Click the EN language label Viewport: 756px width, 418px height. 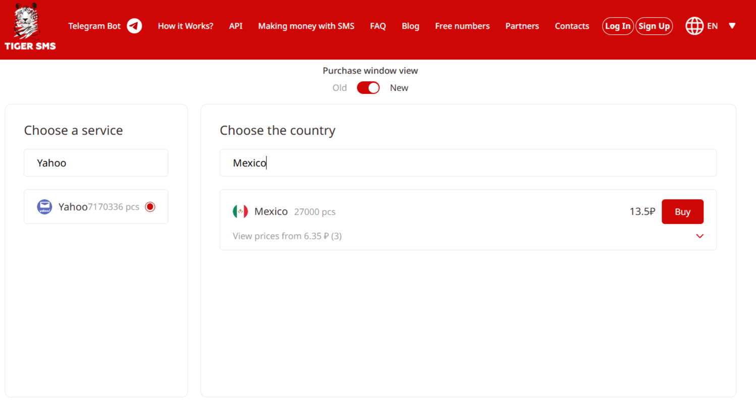712,26
